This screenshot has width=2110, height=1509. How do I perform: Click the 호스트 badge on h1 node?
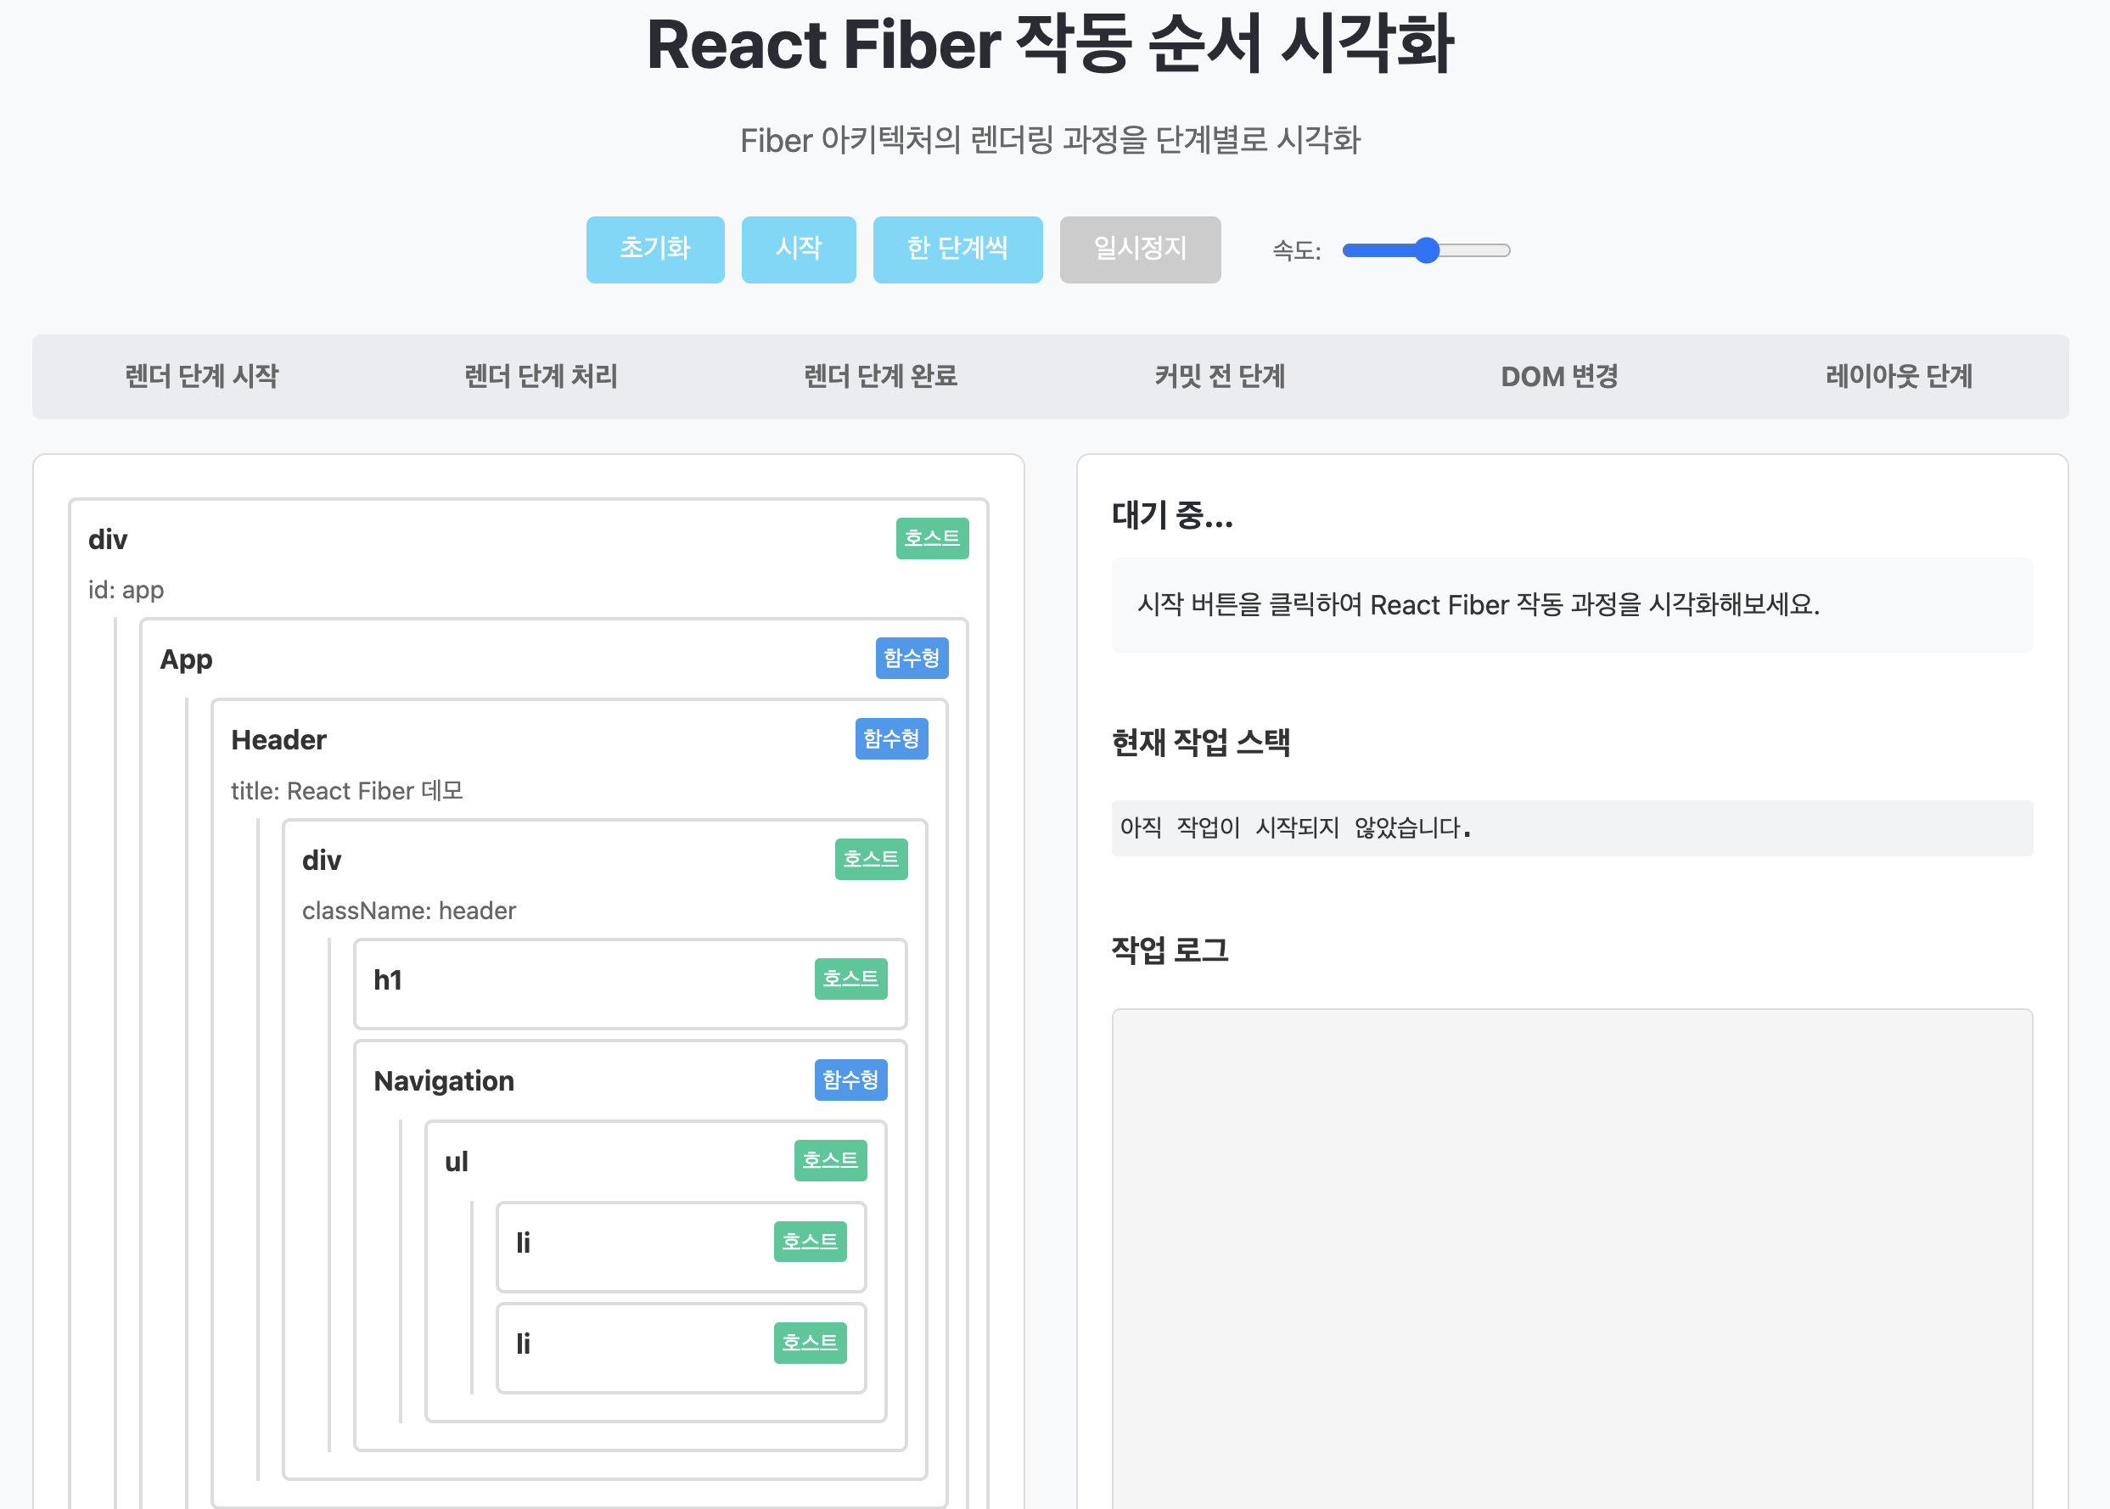[x=850, y=979]
